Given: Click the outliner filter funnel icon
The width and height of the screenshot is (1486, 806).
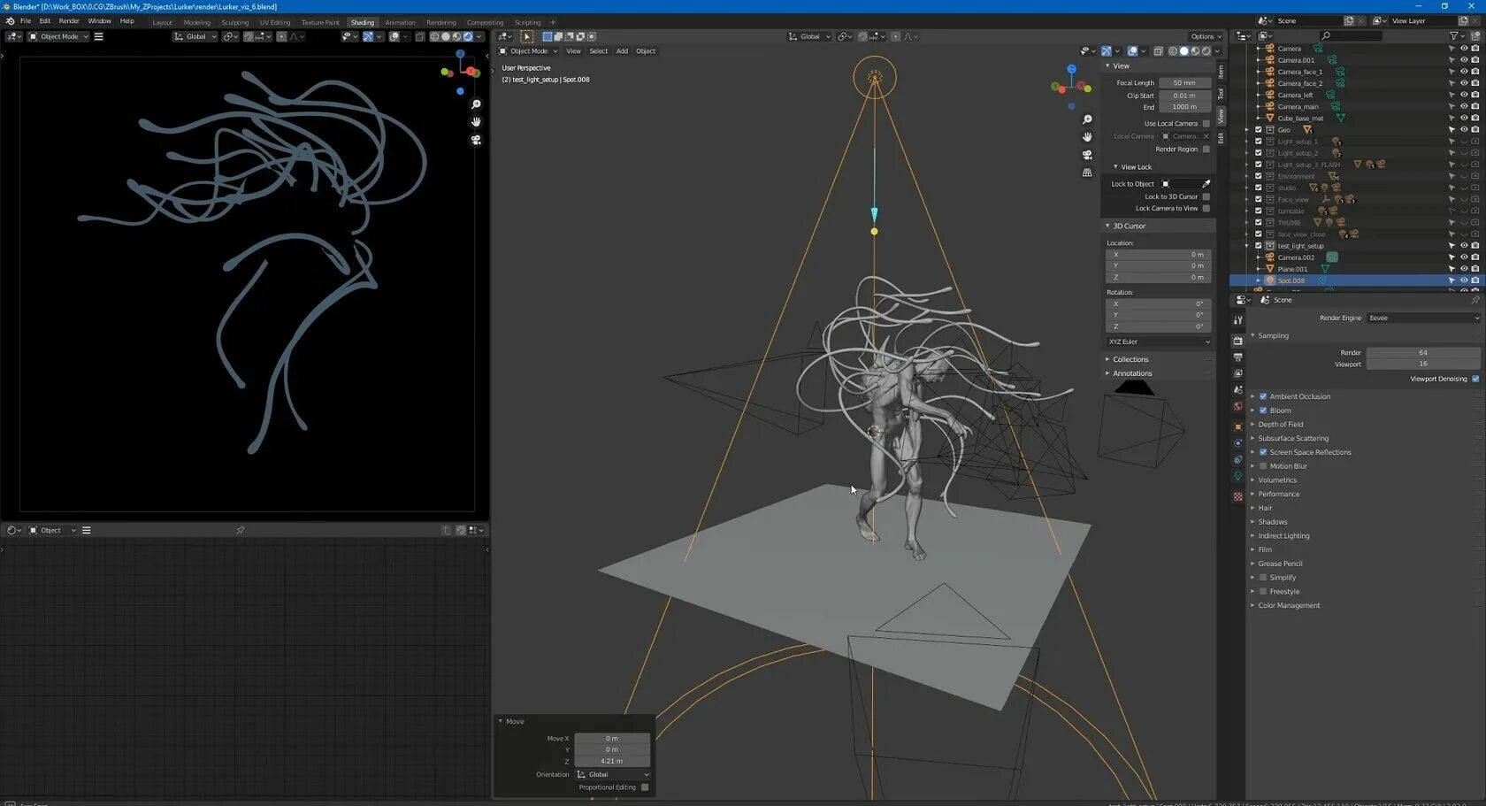Looking at the screenshot, I should 1453,36.
